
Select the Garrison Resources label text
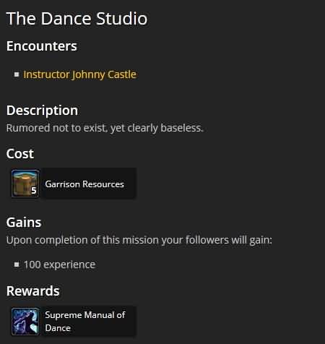pyautogui.click(x=84, y=184)
